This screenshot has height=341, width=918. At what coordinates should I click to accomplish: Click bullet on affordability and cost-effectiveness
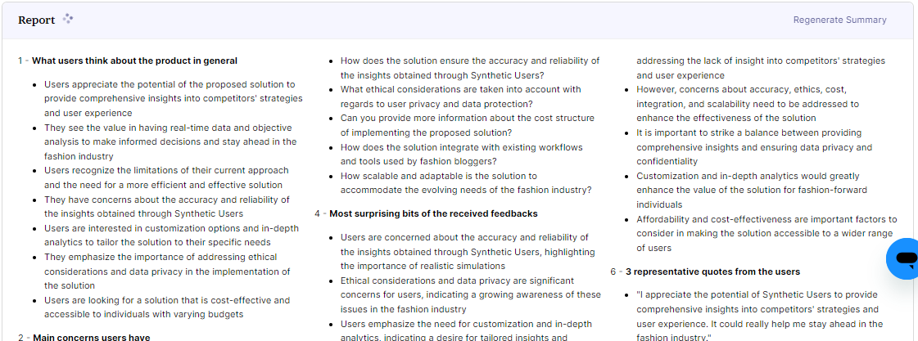pyautogui.click(x=767, y=233)
